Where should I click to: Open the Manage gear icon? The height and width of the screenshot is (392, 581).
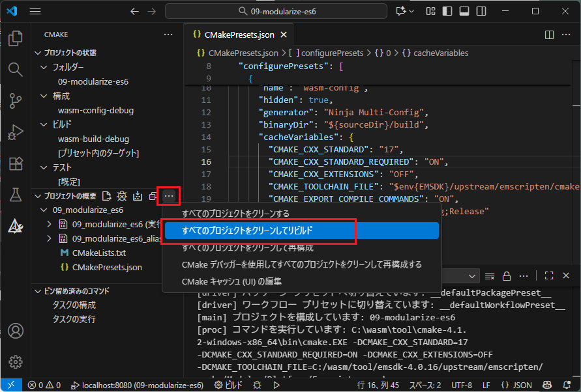(x=15, y=361)
